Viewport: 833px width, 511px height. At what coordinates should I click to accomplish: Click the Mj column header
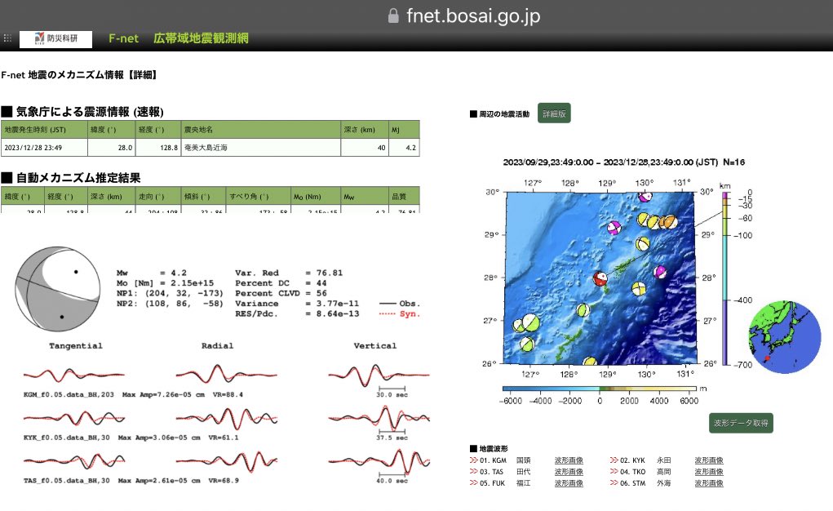405,130
